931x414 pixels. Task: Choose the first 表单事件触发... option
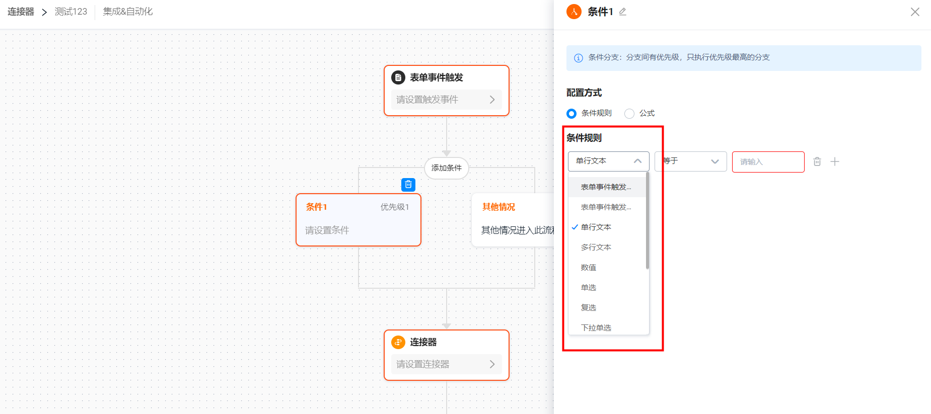607,187
